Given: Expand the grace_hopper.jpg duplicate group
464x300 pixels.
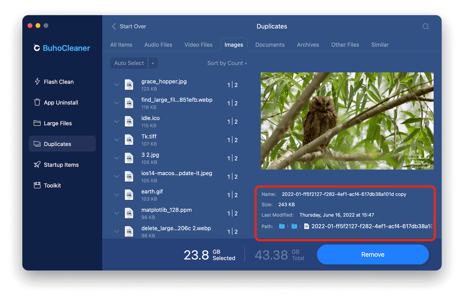Looking at the screenshot, I should (117, 85).
